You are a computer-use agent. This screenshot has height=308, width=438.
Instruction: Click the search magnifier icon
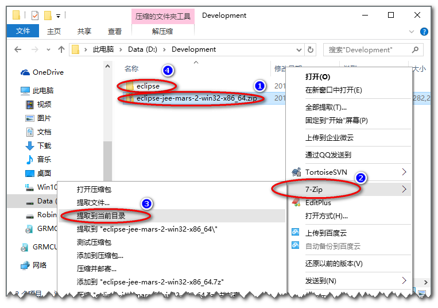click(x=416, y=50)
